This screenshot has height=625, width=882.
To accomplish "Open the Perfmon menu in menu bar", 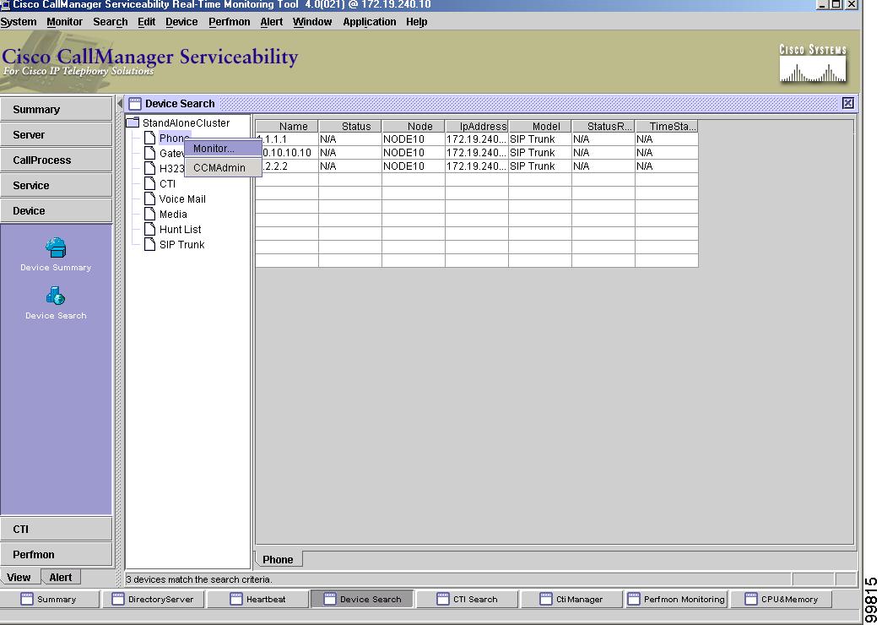I will (x=229, y=22).
